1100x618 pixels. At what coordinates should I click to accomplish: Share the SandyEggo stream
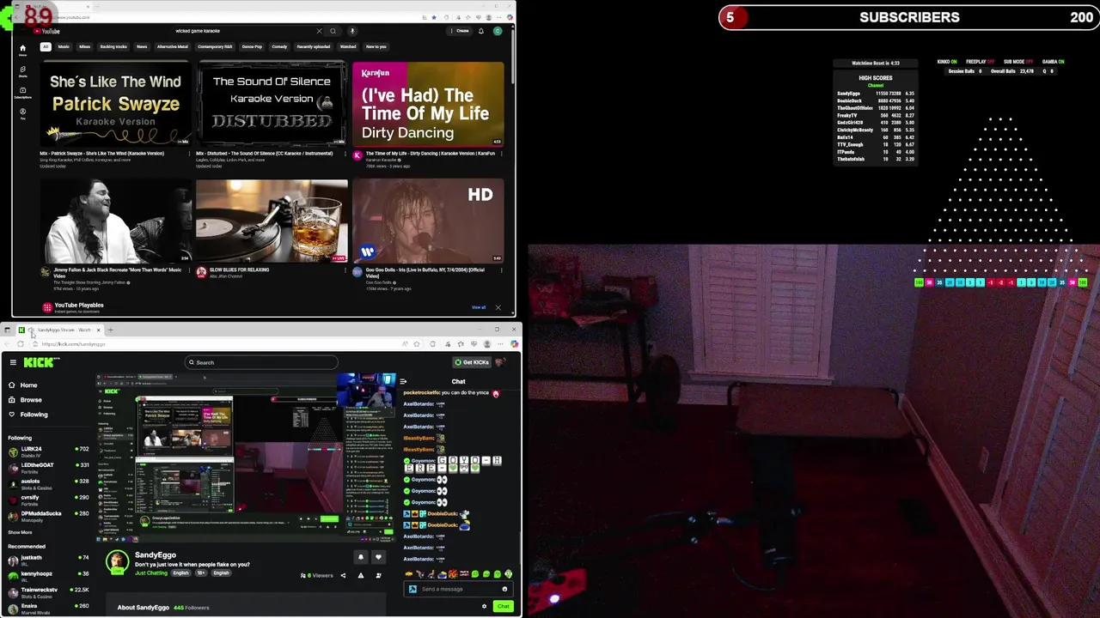tap(343, 576)
